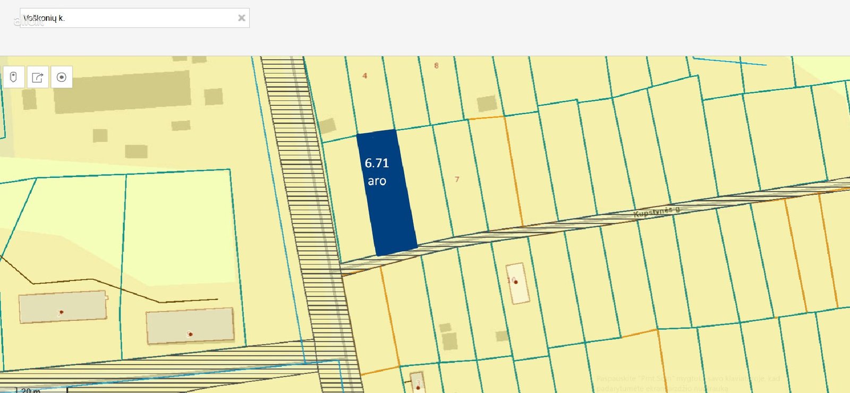The image size is (850, 393).
Task: Click the red number 8 parcel label
Action: 436,66
